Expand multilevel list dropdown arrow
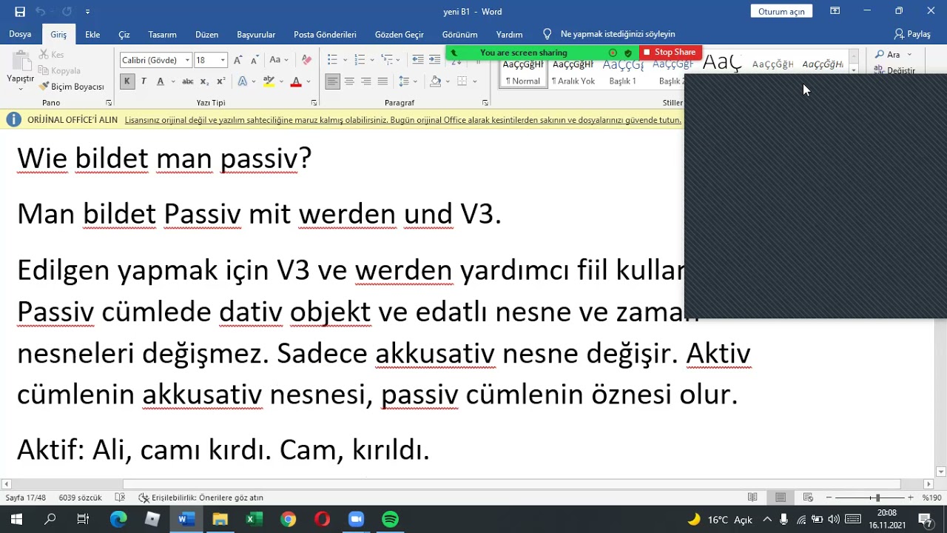 click(x=400, y=60)
